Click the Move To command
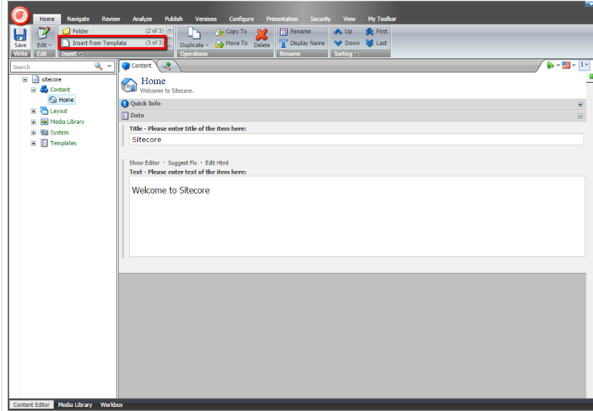The height and width of the screenshot is (411, 593). (x=232, y=44)
